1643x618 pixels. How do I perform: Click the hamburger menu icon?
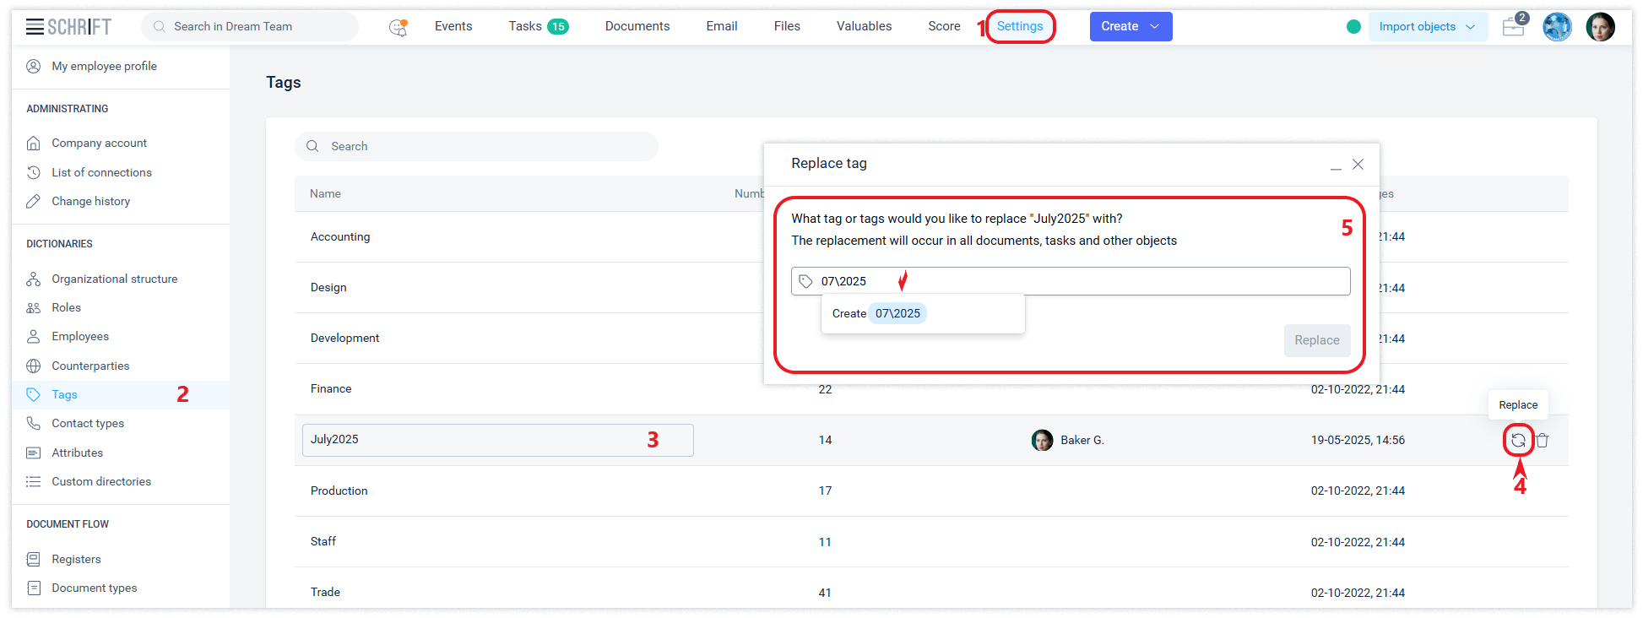coord(35,27)
